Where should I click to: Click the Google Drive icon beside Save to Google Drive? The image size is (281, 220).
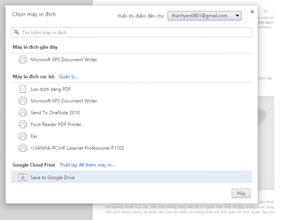tap(23, 177)
